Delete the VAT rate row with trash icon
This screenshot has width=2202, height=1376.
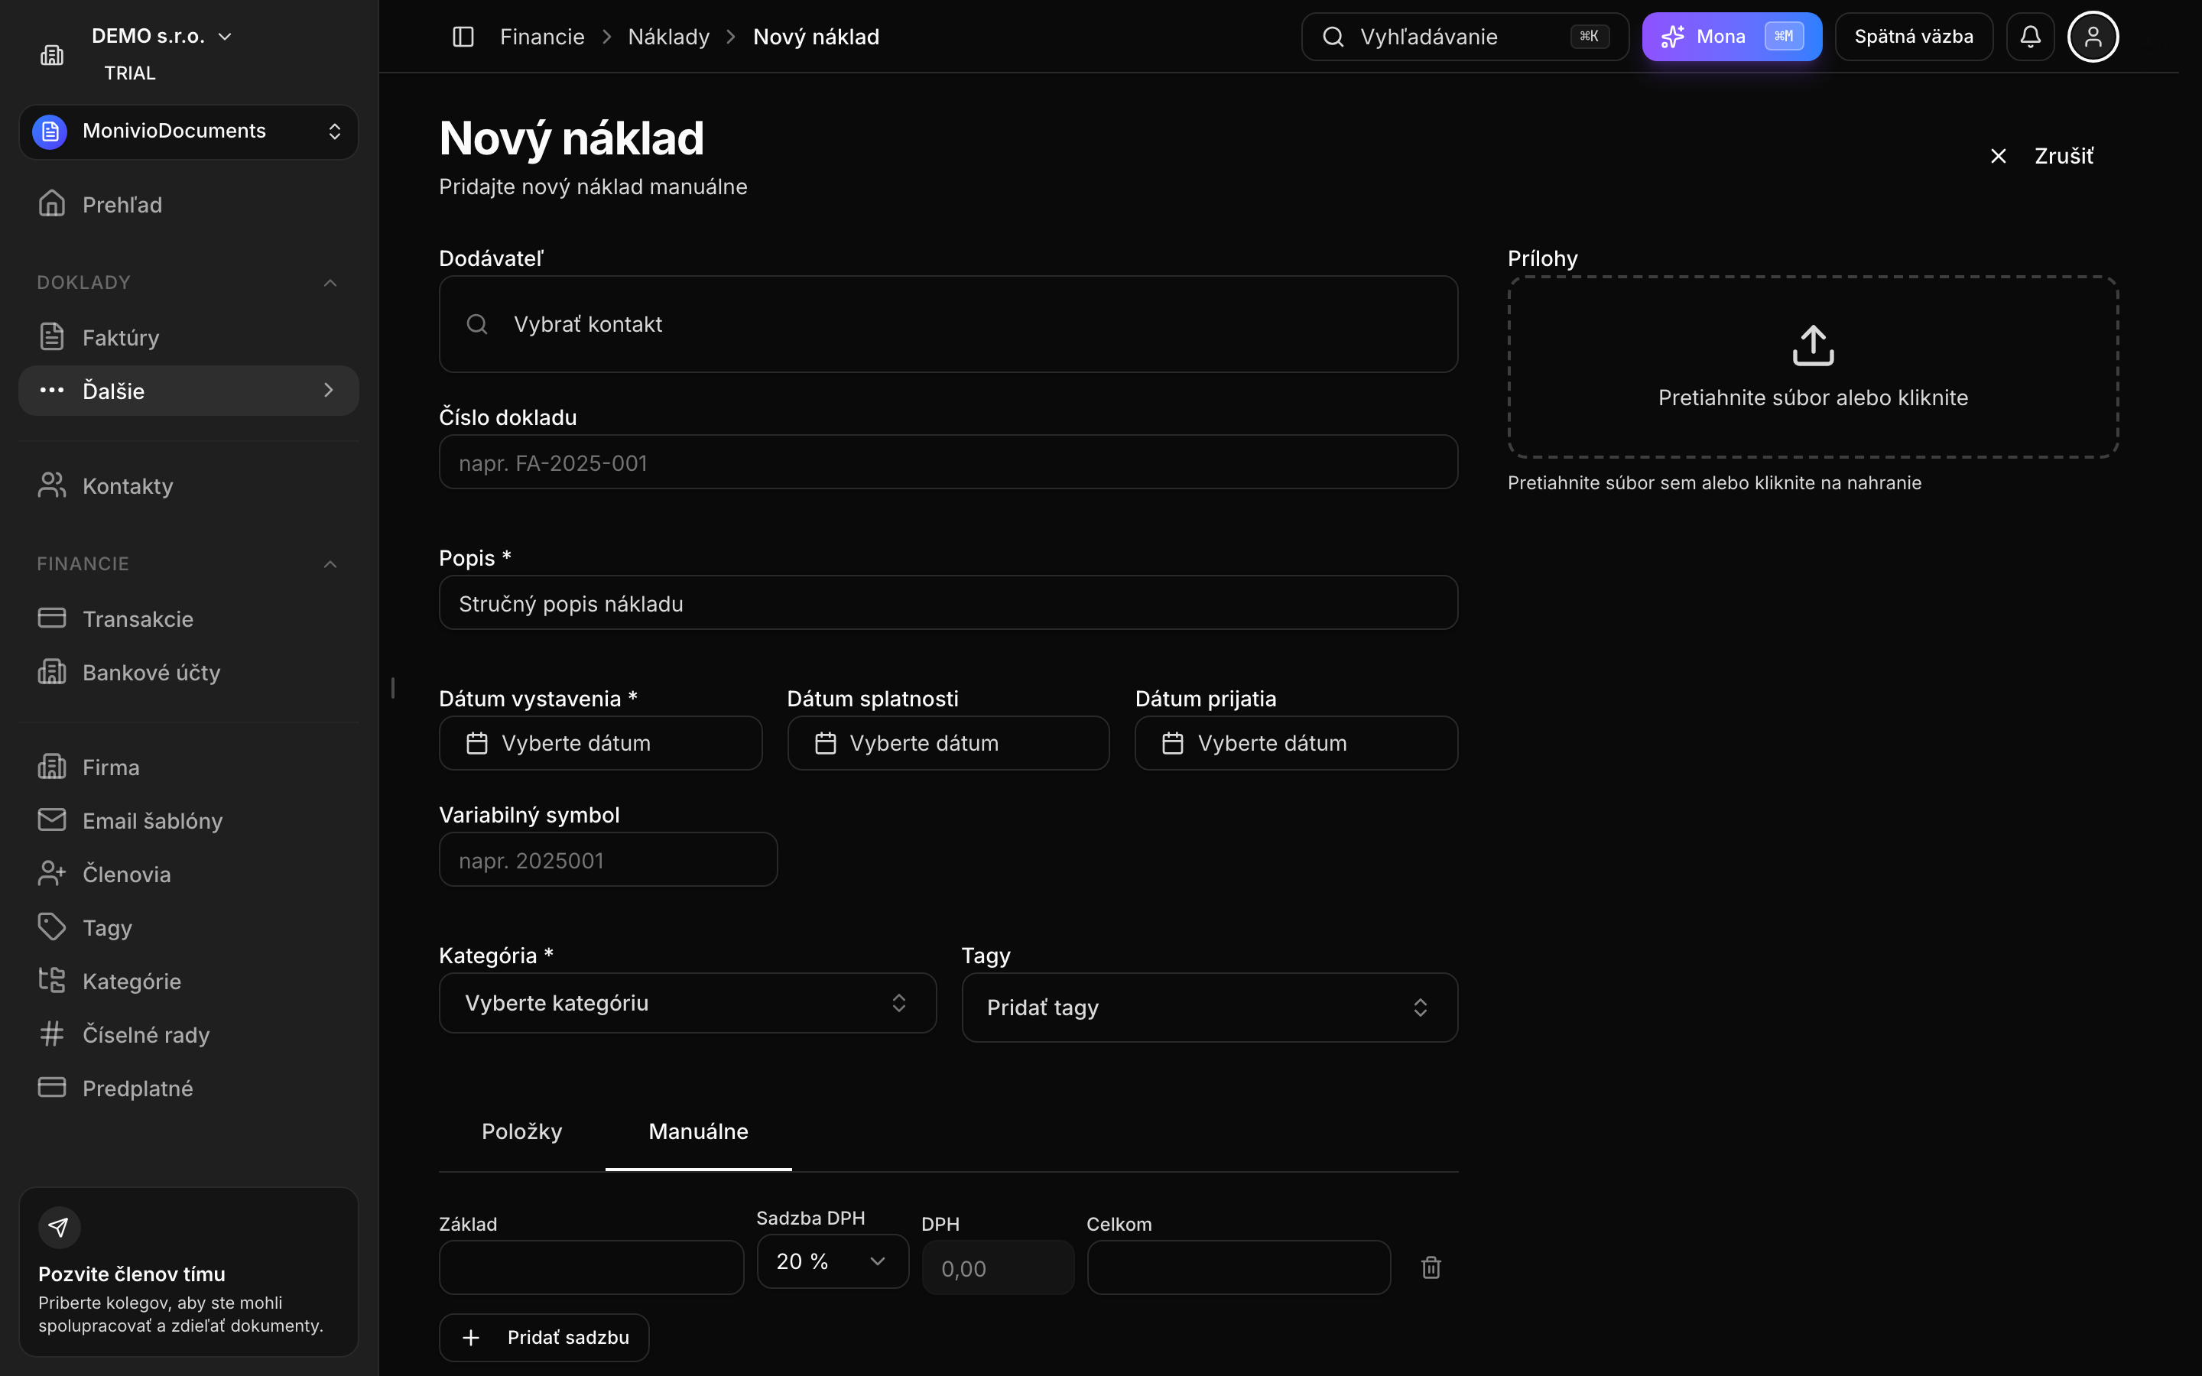tap(1431, 1267)
